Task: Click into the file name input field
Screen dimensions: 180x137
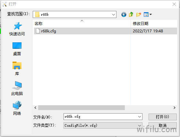Action: 100,117
